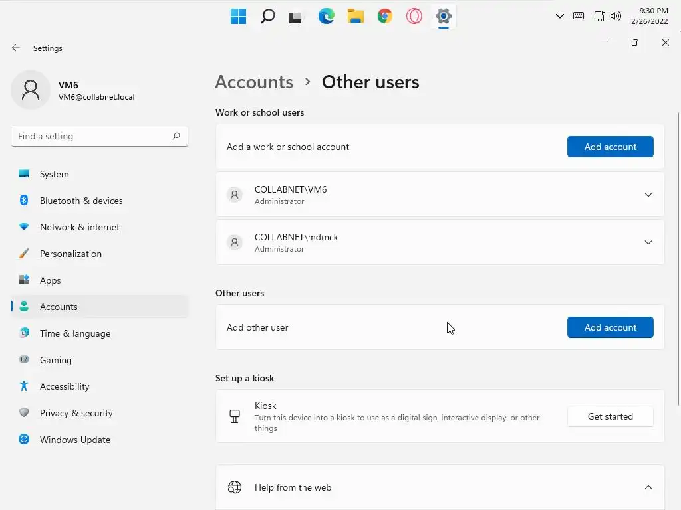Expand the COLLABNET\VM6 account entry
Screen dimensions: 681x510
click(648, 195)
